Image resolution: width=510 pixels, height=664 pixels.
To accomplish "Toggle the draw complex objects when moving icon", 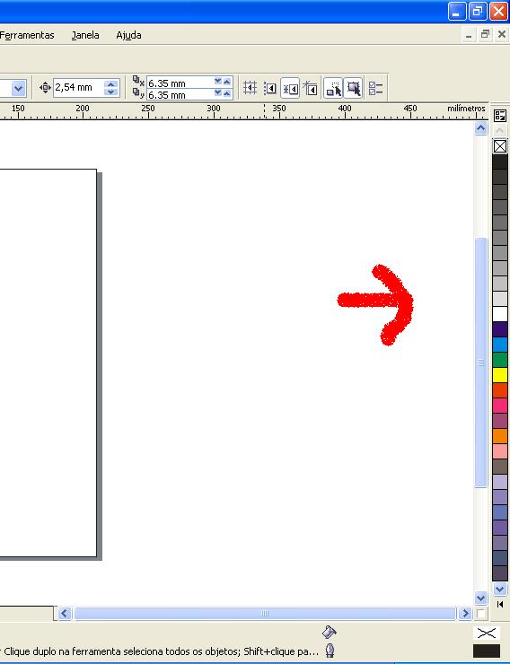I will tap(333, 88).
